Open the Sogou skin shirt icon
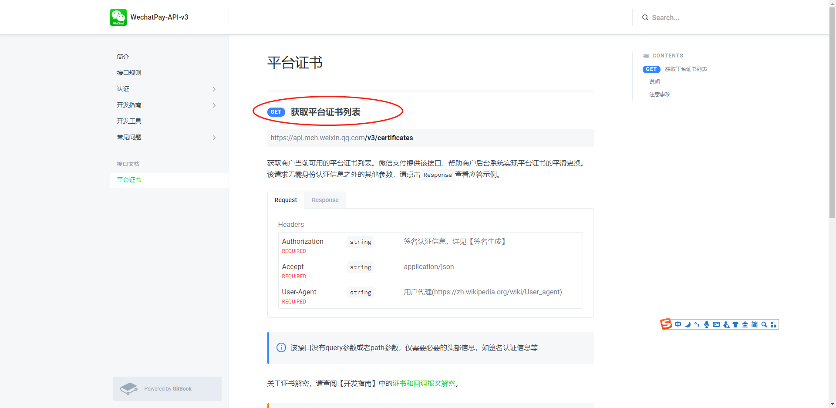 pos(735,324)
